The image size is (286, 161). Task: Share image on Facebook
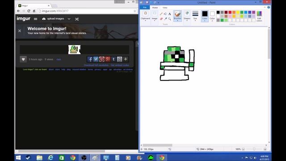[x=90, y=59]
